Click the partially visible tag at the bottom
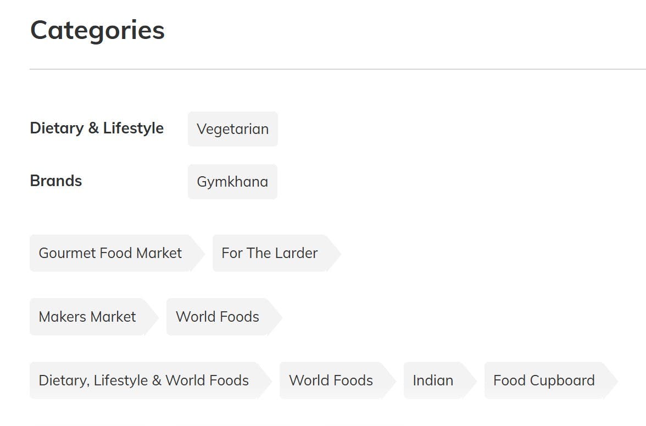This screenshot has height=426, width=646. (82, 424)
